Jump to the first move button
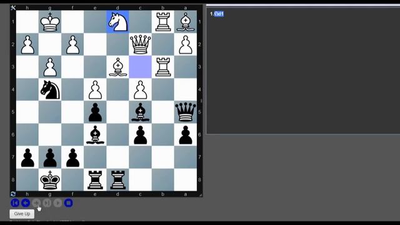Image resolution: width=400 pixels, height=225 pixels. coord(15,203)
